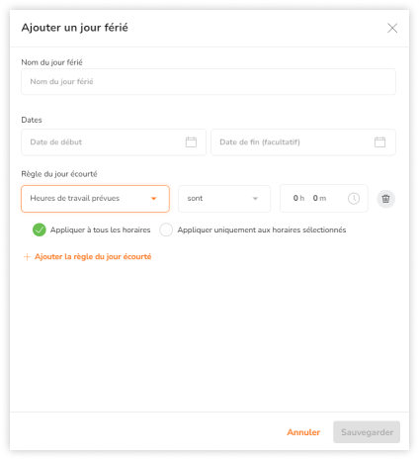Screen dimensions: 419x460
Task: Click the 0 h hours value
Action: coord(298,198)
